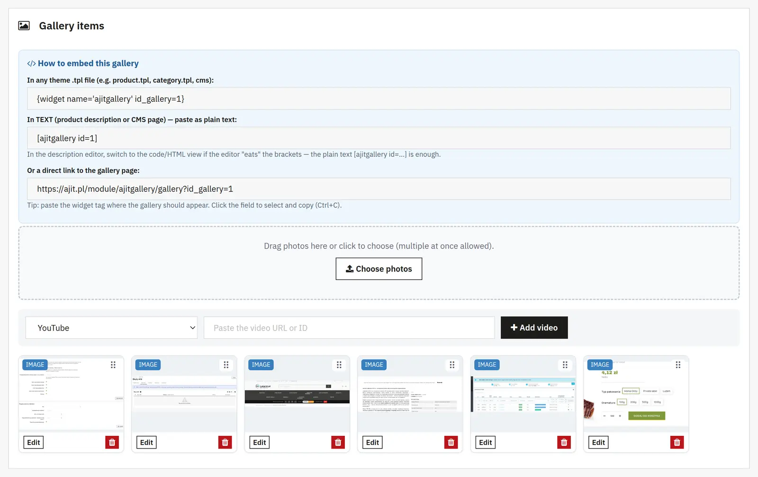Image resolution: width=758 pixels, height=477 pixels.
Task: Click the Add video button
Action: click(x=534, y=328)
